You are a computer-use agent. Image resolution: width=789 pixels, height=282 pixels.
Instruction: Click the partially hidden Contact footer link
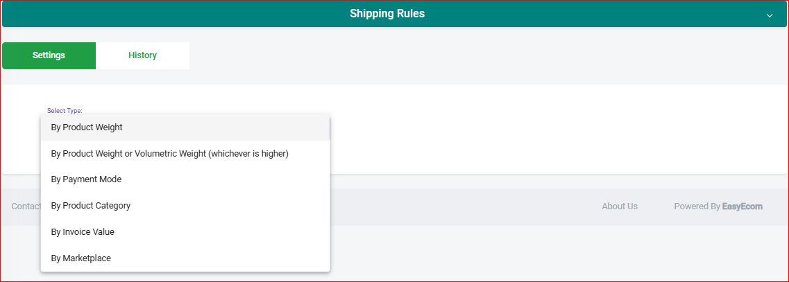(x=26, y=206)
